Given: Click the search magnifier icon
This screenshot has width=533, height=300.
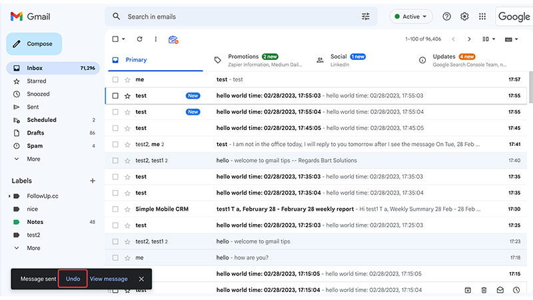Looking at the screenshot, I should coord(116,16).
